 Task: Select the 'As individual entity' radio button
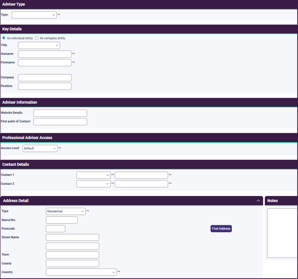point(4,38)
